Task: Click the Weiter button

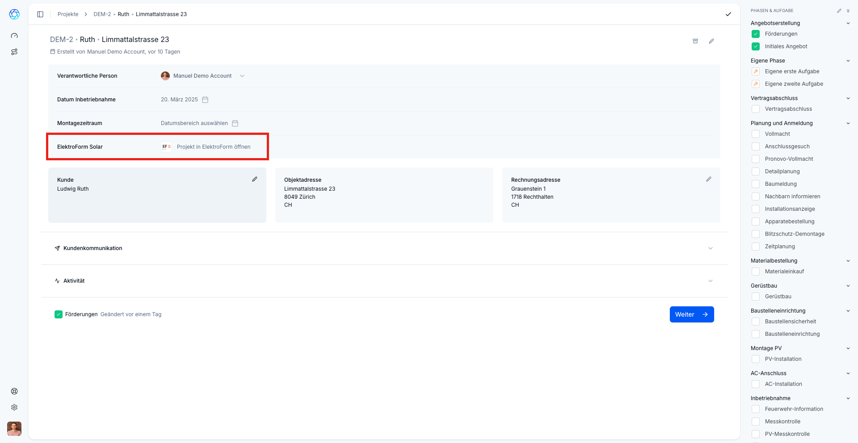Action: [691, 314]
